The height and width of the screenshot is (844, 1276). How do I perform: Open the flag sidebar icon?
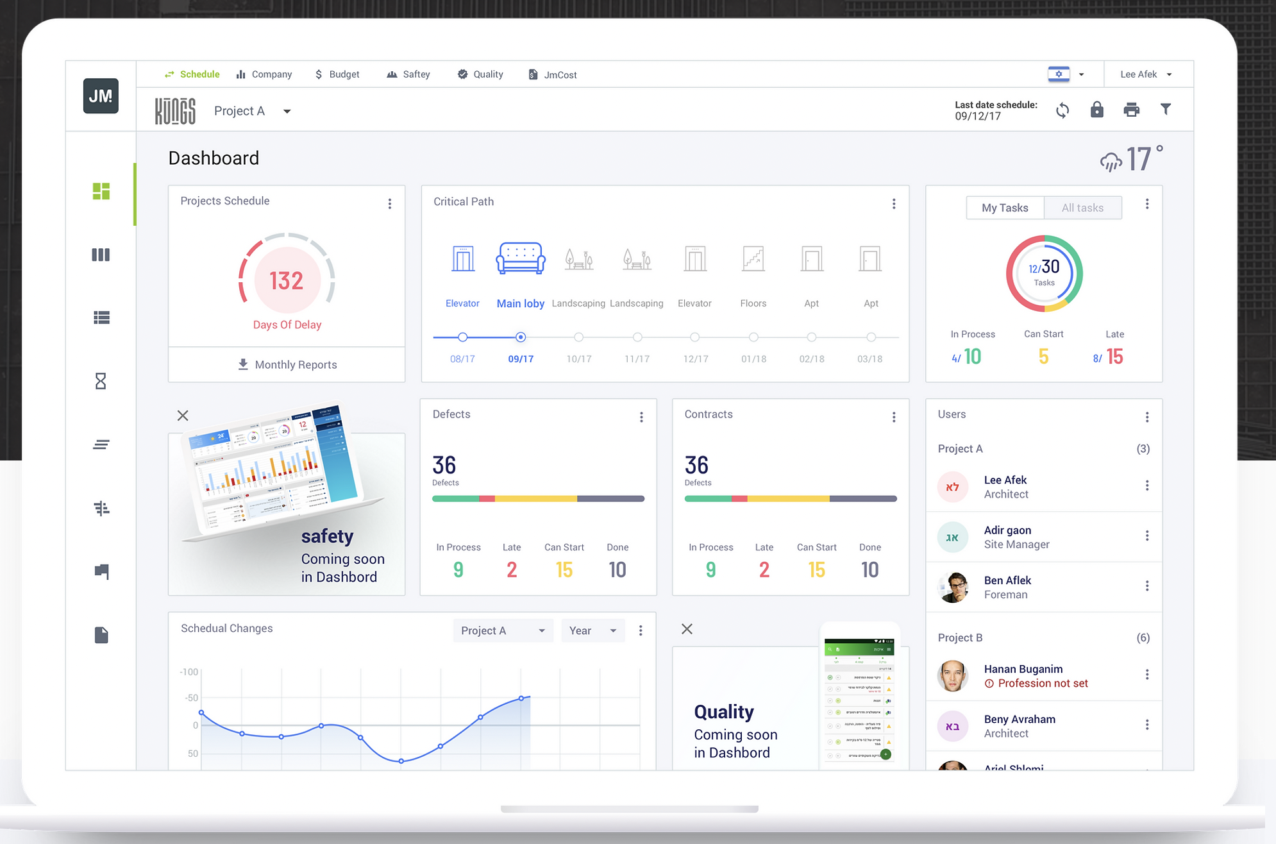(x=101, y=571)
